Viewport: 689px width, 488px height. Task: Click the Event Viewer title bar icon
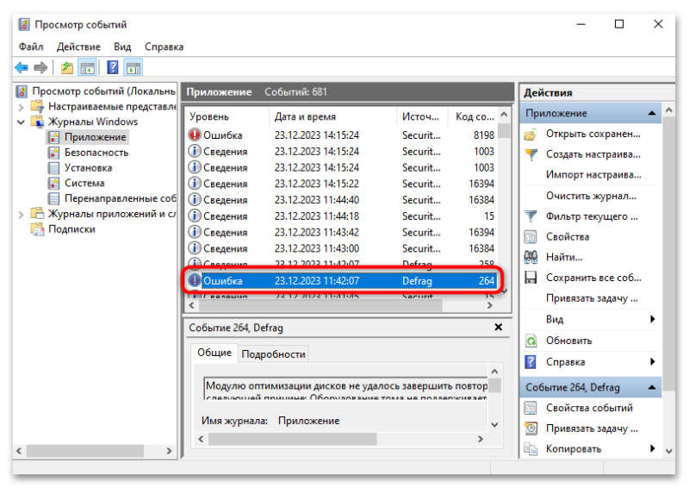click(24, 25)
